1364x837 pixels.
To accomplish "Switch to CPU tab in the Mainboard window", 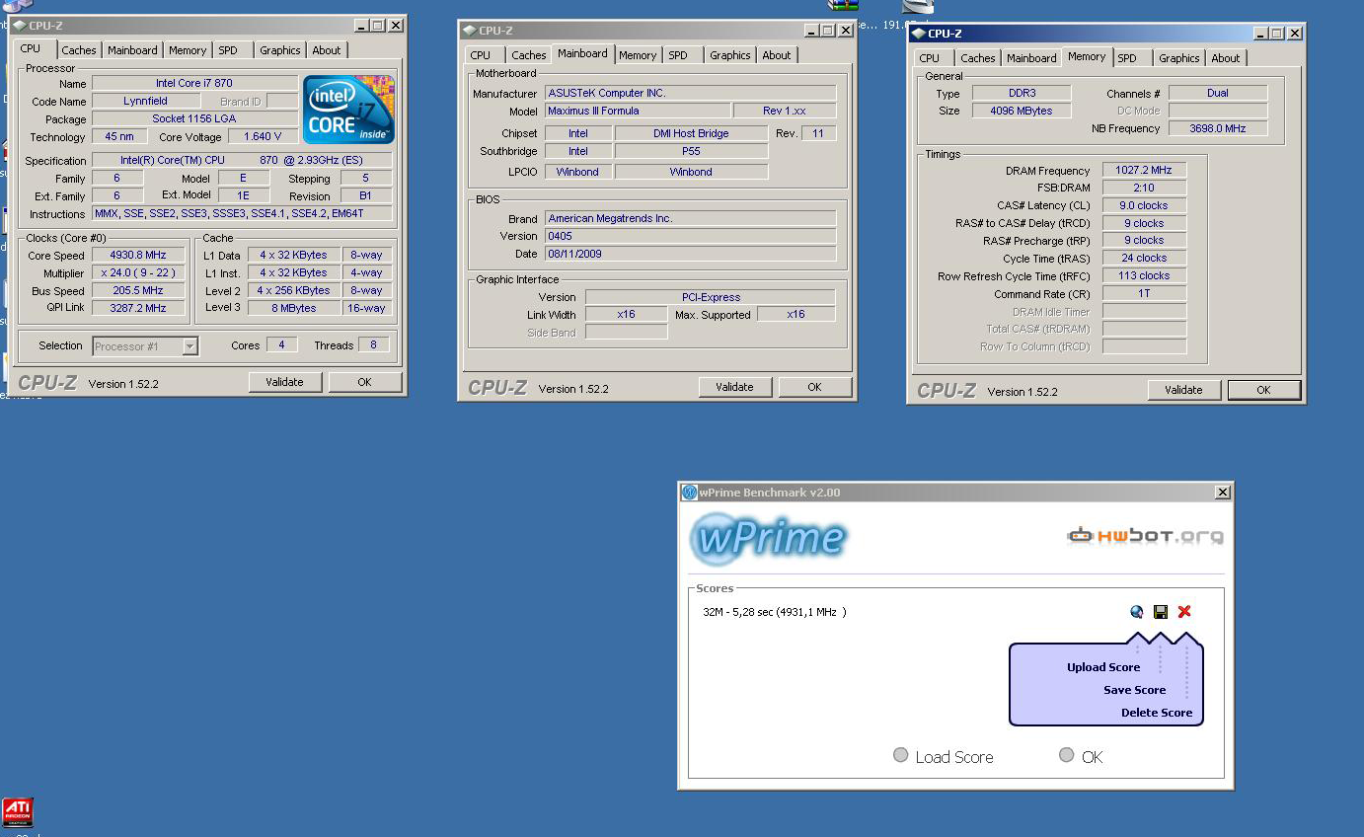I will pos(481,55).
